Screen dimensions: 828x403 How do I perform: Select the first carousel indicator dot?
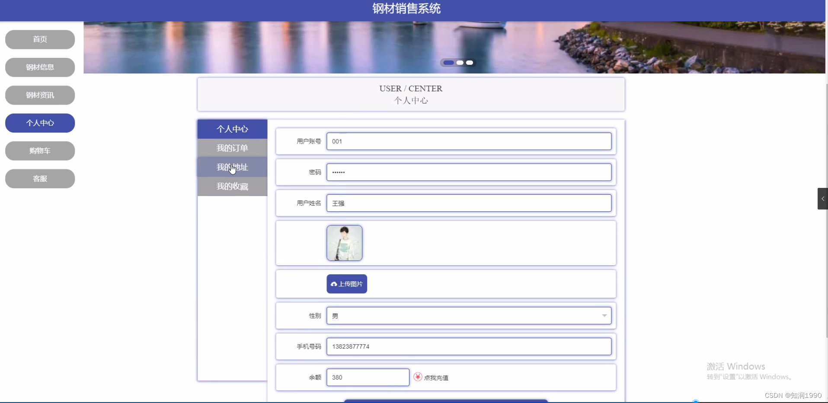[x=448, y=63]
